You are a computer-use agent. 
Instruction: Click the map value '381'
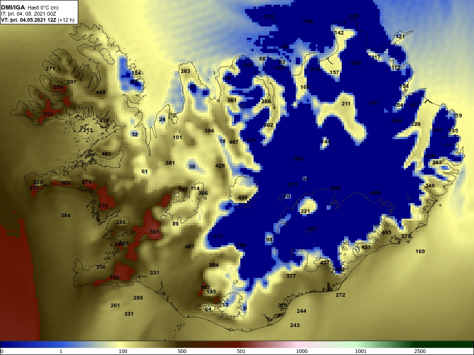point(170,163)
